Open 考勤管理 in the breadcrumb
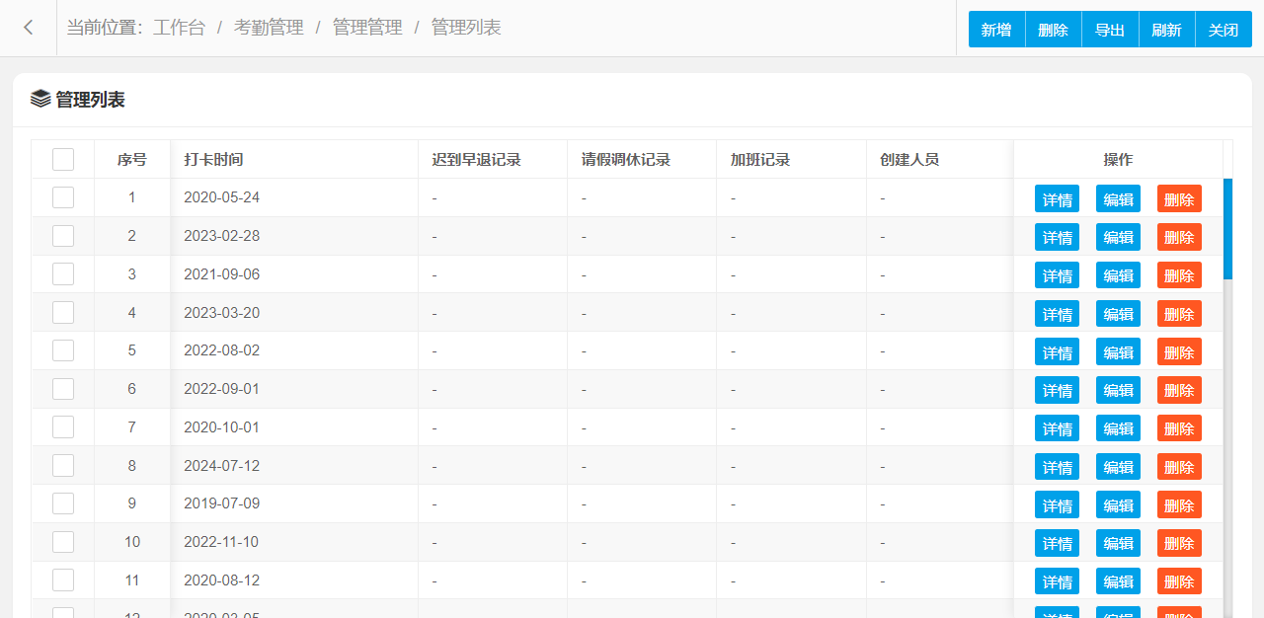This screenshot has height=618, width=1264. [x=269, y=28]
